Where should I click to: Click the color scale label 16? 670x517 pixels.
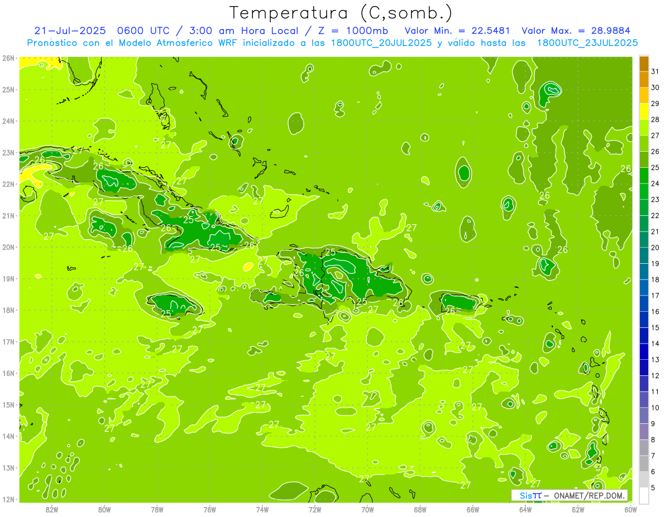[x=655, y=312]
